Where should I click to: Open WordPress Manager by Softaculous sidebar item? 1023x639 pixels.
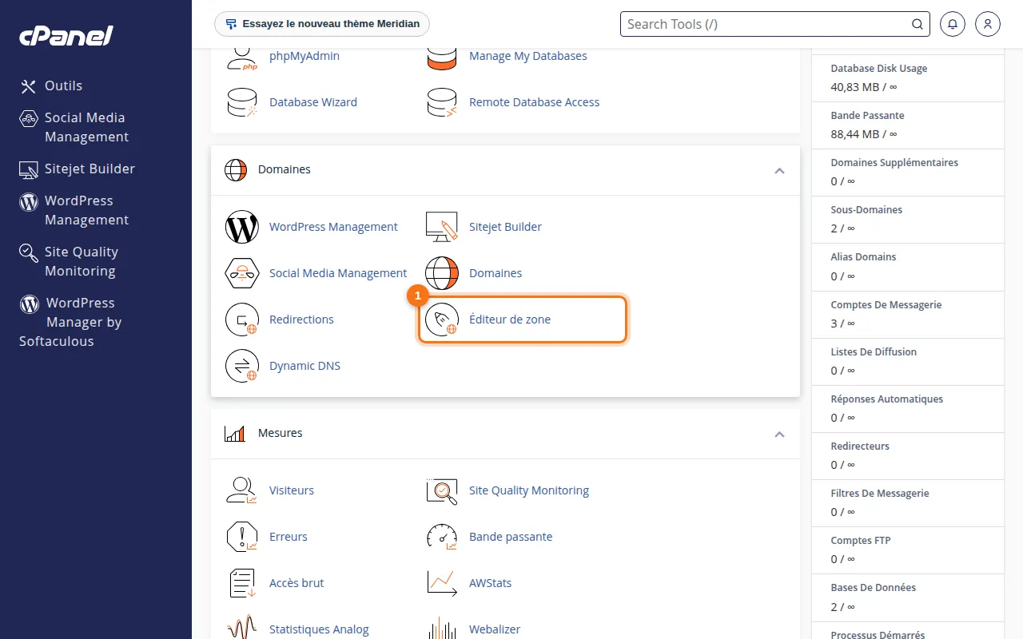(x=70, y=322)
